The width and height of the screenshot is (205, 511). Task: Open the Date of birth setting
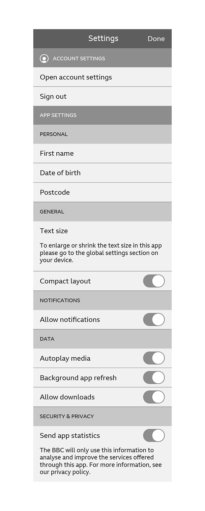coord(102,173)
